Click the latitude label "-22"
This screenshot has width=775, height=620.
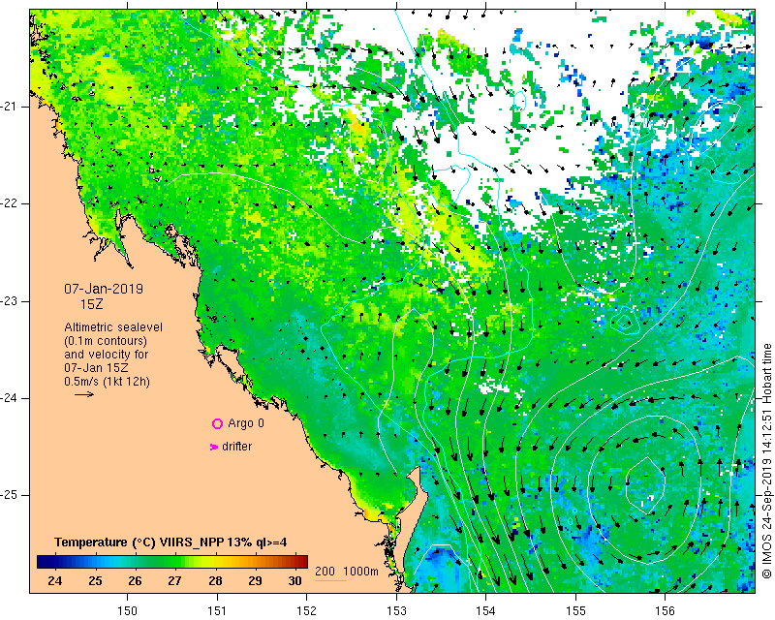(x=9, y=203)
